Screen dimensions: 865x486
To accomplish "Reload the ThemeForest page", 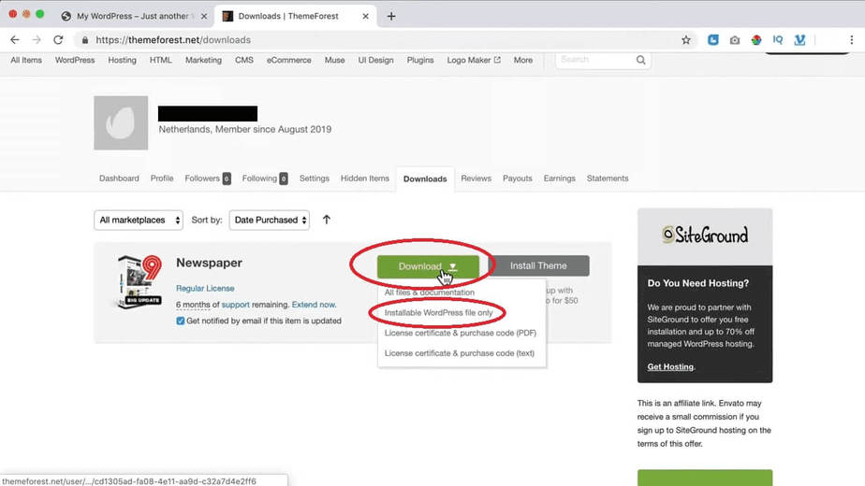I will click(58, 39).
